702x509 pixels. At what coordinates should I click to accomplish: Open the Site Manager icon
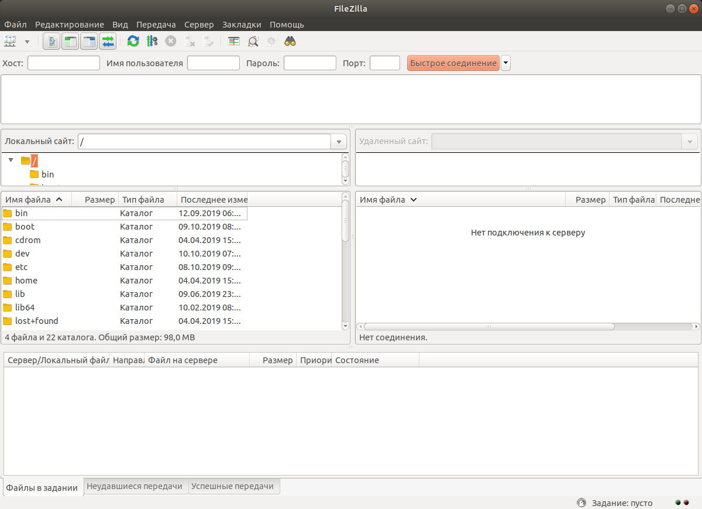[10, 42]
